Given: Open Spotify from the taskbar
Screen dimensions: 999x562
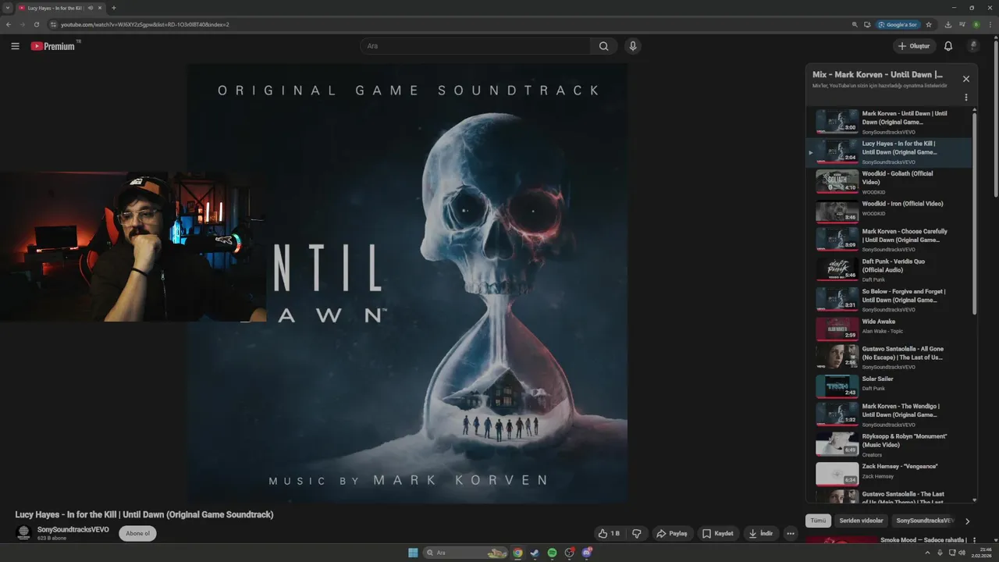Looking at the screenshot, I should point(552,553).
